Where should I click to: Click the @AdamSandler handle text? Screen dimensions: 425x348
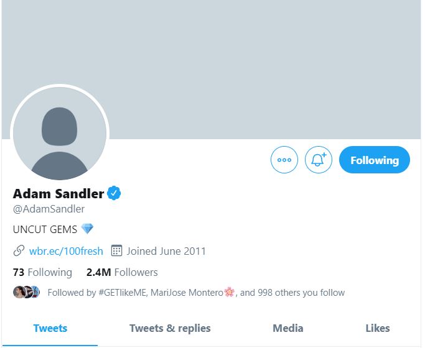click(49, 209)
